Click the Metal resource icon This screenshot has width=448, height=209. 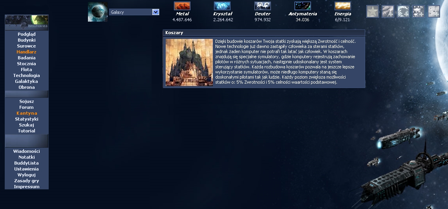[182, 6]
